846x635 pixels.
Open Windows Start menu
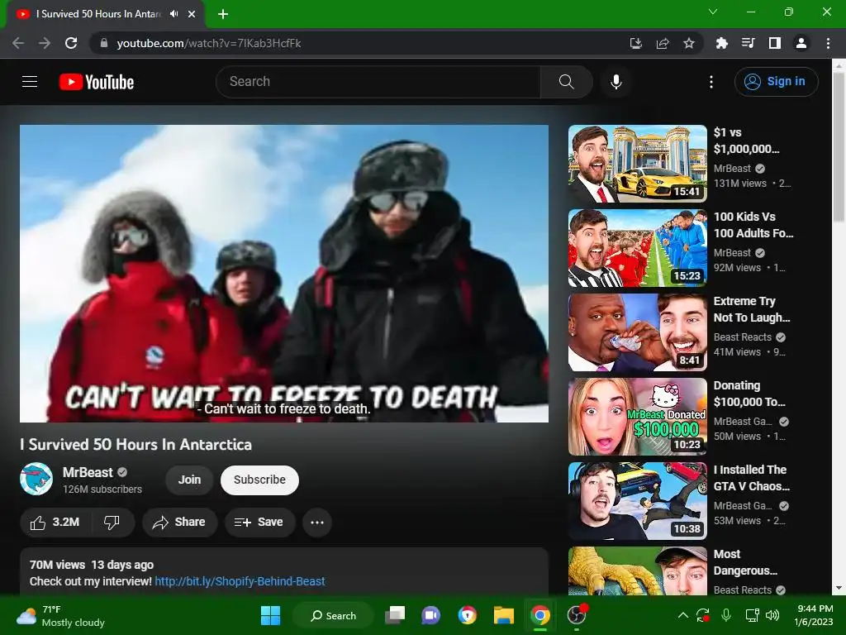tap(270, 615)
